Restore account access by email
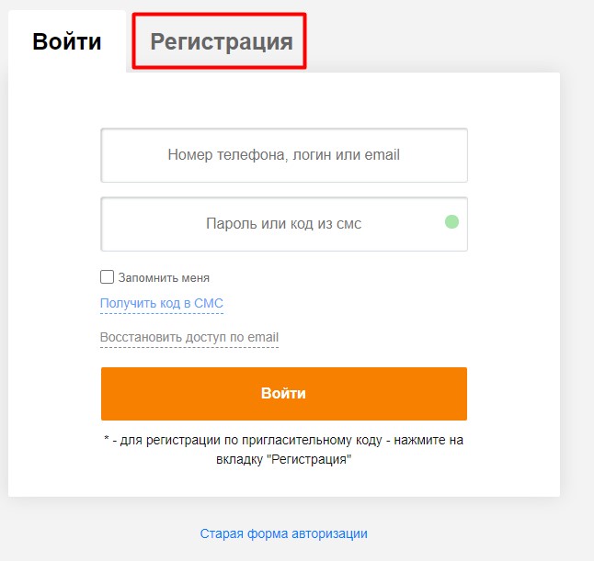The image size is (594, 561). 188,337
